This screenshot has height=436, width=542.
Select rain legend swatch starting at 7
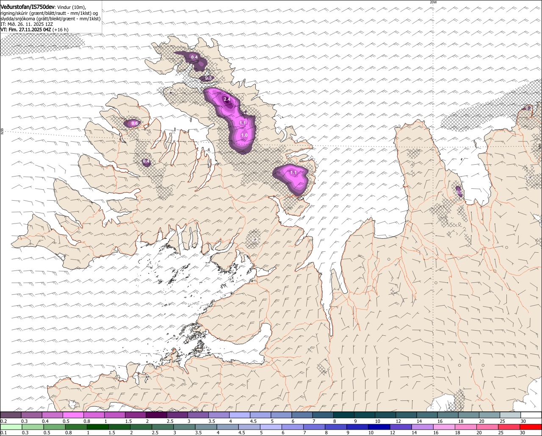(314, 427)
